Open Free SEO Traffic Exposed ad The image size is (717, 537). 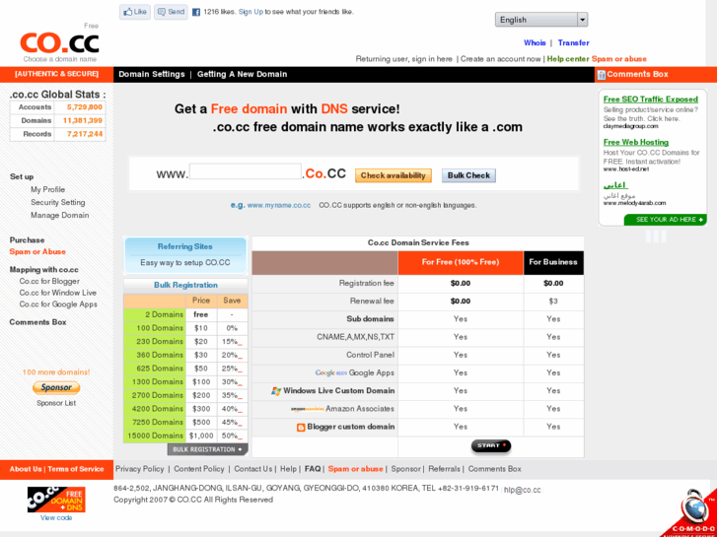pos(651,100)
